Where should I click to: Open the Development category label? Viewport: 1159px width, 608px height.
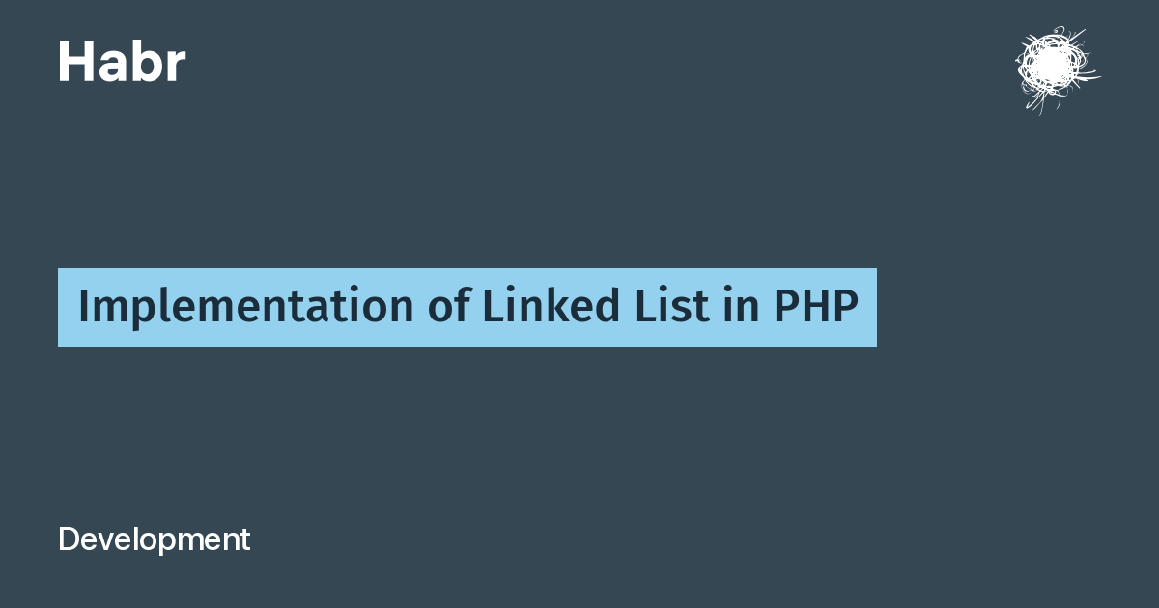click(x=155, y=539)
